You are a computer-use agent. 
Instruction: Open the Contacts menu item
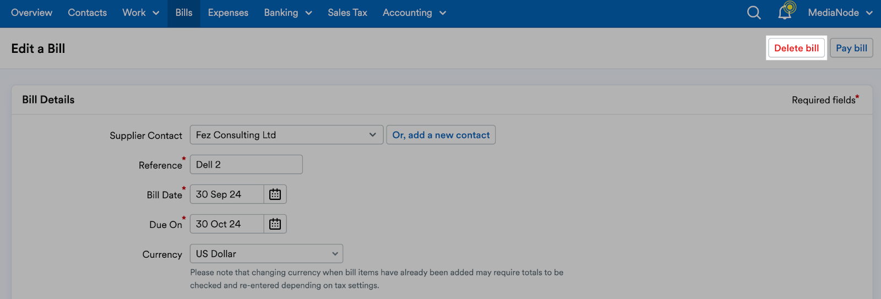pos(88,13)
